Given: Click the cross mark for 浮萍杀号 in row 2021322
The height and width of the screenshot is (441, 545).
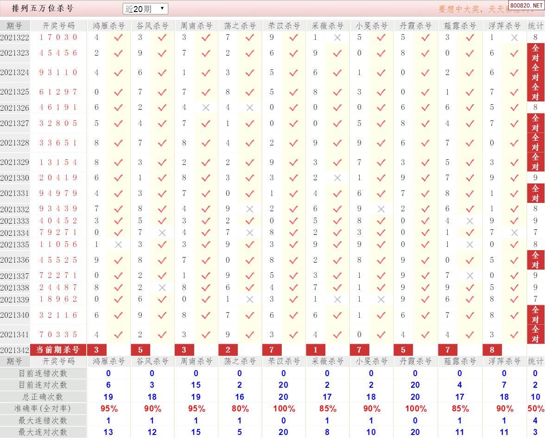Looking at the screenshot, I should click(514, 38).
